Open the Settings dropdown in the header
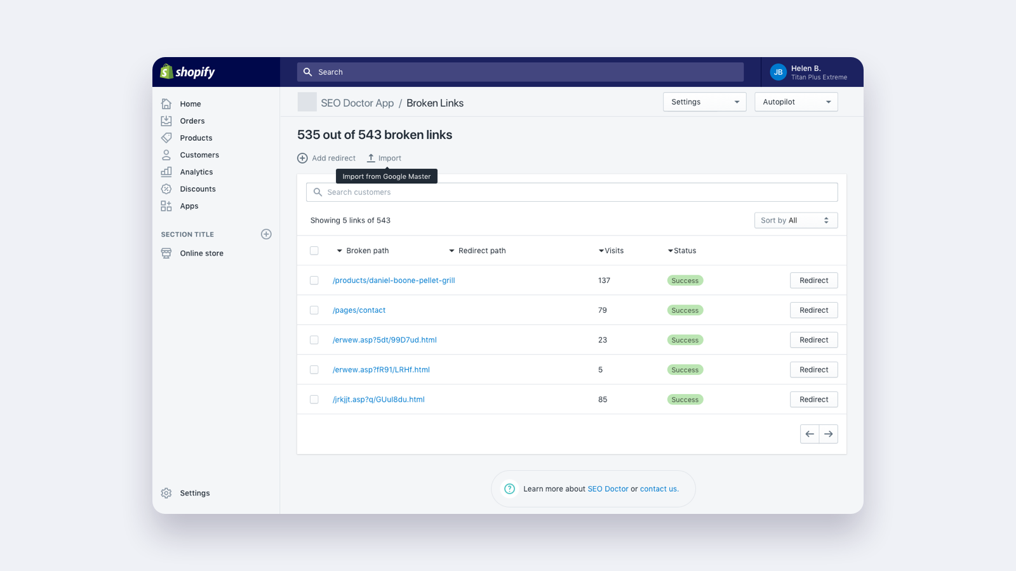The height and width of the screenshot is (571, 1016). (x=704, y=102)
